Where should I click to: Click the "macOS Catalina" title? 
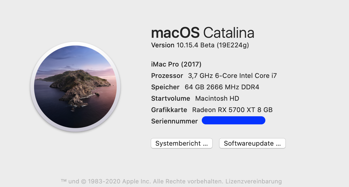[x=203, y=33]
